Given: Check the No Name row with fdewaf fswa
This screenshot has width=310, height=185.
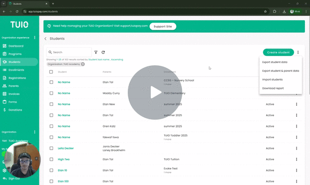Looking at the screenshot, I should (51, 137).
